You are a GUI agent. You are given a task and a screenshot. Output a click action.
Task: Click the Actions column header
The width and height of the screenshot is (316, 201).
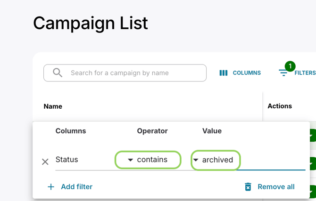pos(280,106)
